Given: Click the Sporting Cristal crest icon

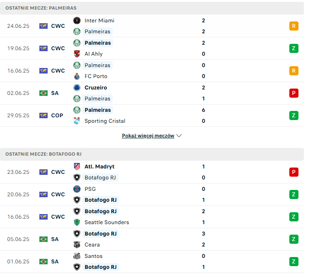Looking at the screenshot, I should point(77,121).
